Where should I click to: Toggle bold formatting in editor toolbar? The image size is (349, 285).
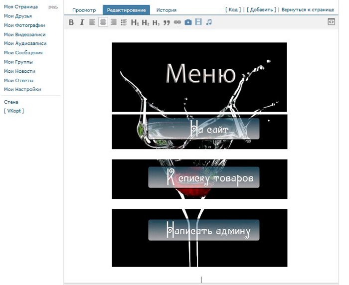tap(71, 22)
